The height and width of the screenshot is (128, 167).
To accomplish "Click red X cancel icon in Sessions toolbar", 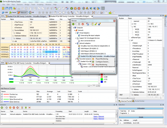I will coord(18,108).
